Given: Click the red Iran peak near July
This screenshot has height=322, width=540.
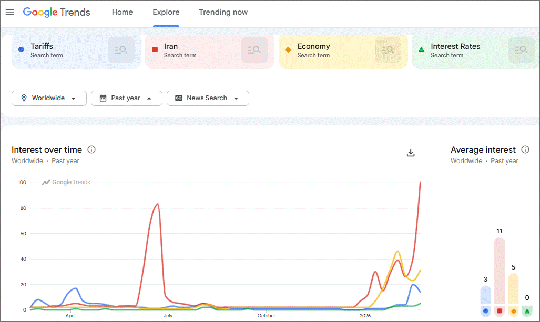Looking at the screenshot, I should pyautogui.click(x=157, y=205).
